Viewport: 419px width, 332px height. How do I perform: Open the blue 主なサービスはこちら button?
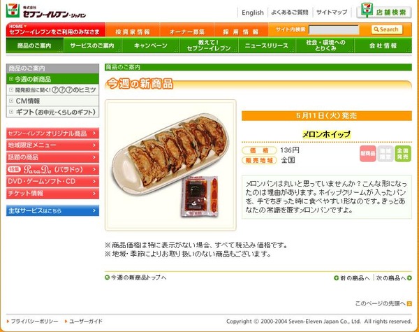[52, 210]
